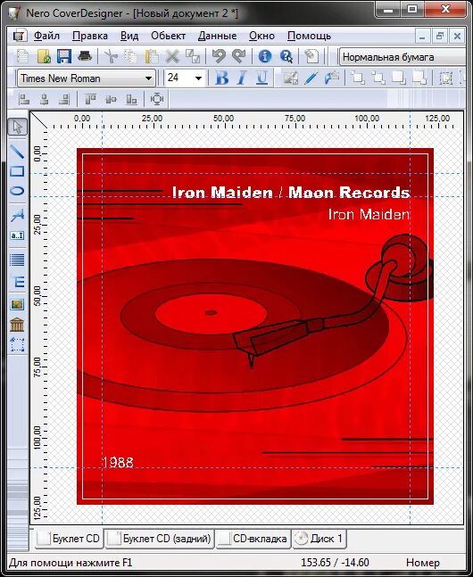Viewport: 473px width, 577px height.
Task: Click the fill brush icon
Action: coord(331,78)
